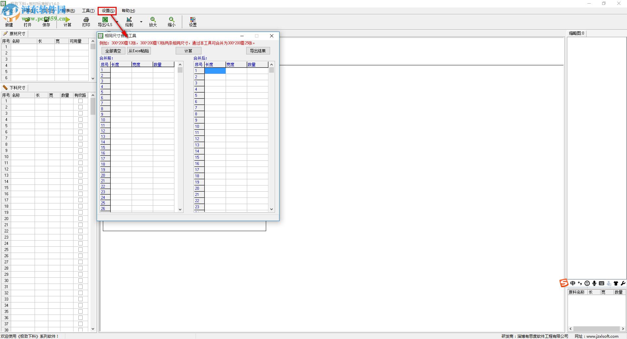Click the 从Excel粘贴 button
Viewport: 627px width, 339px height.
[x=139, y=51]
